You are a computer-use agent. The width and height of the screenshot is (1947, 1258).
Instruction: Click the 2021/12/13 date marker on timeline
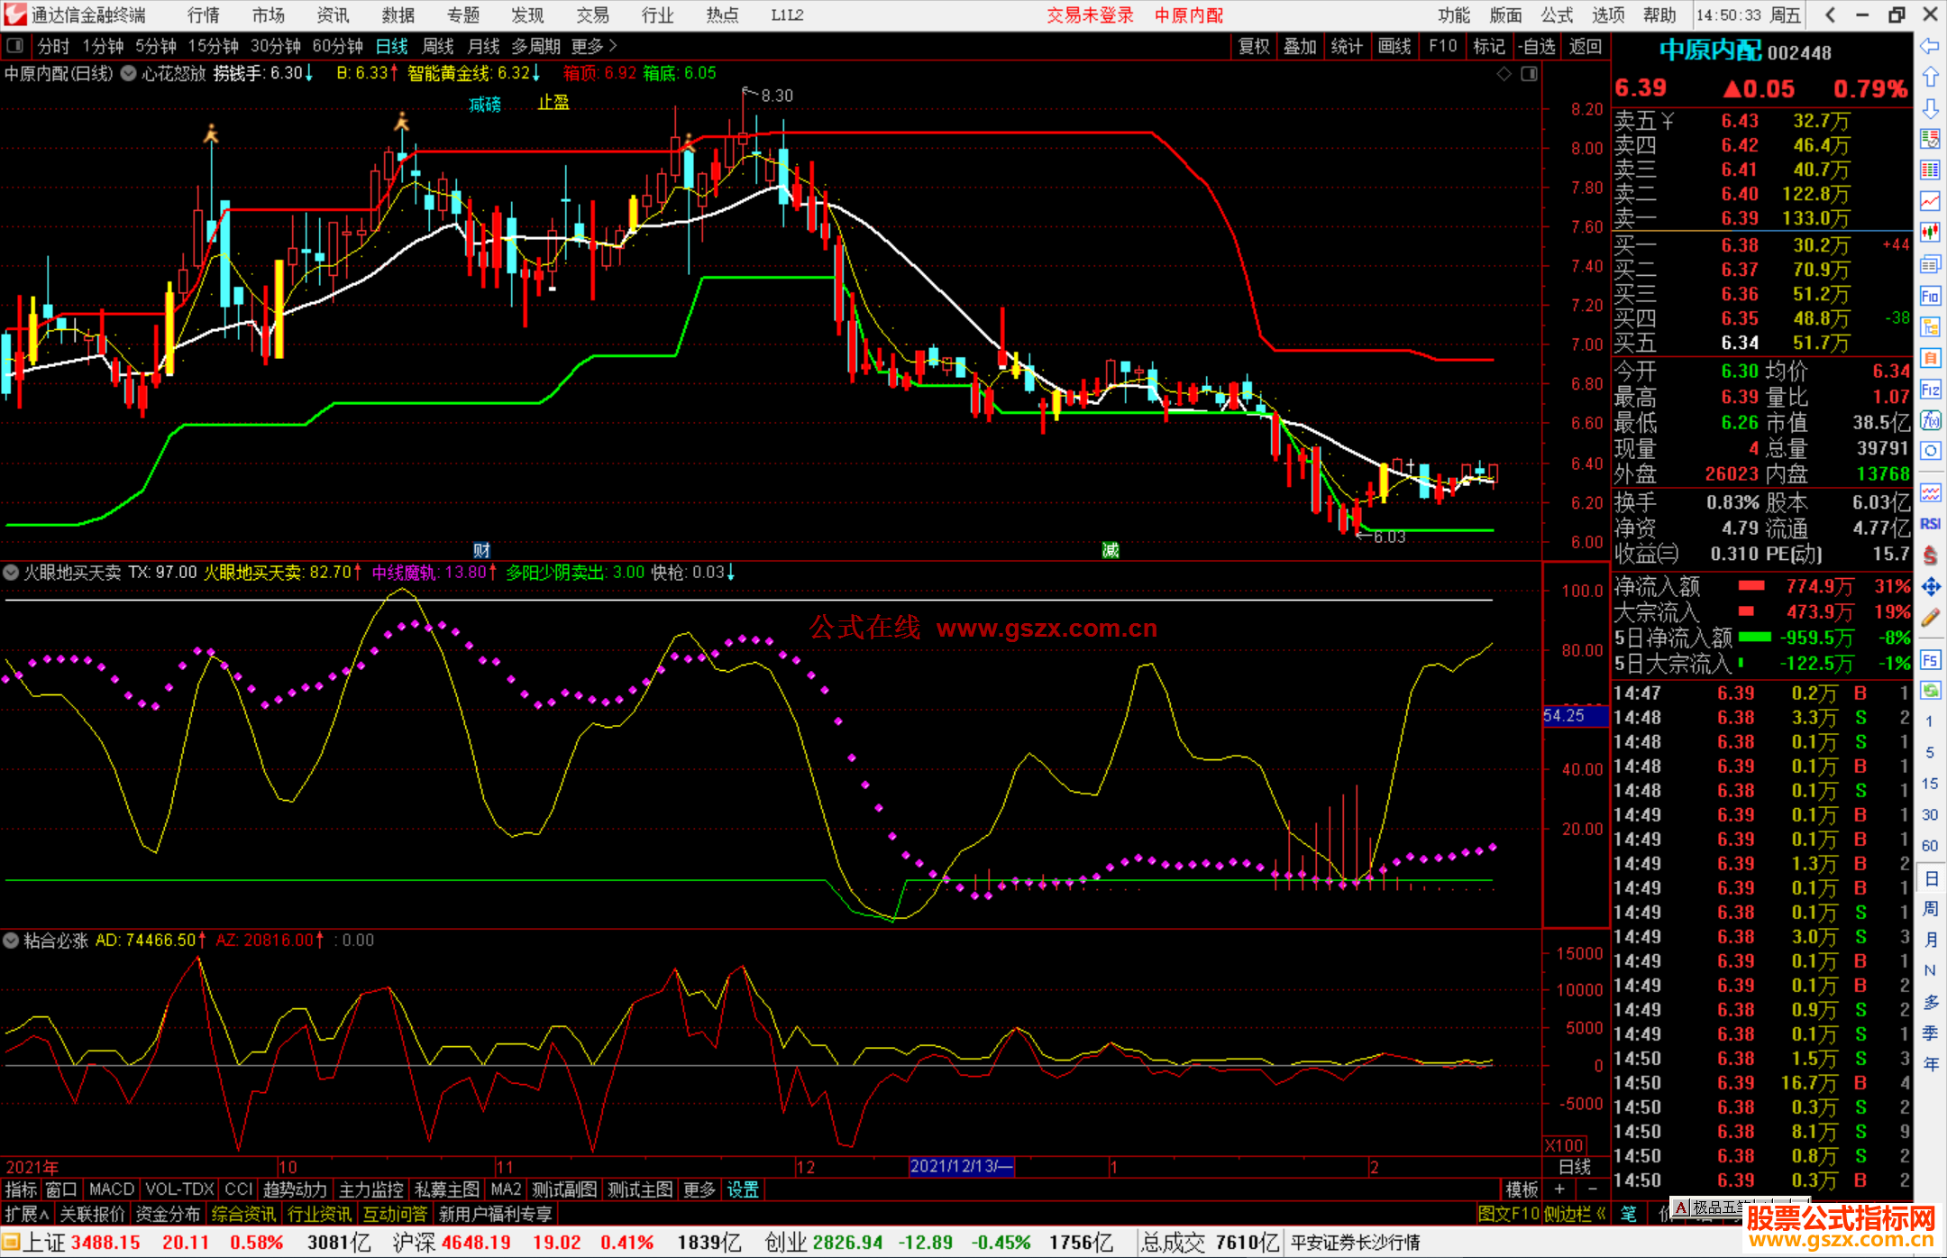point(961,1166)
